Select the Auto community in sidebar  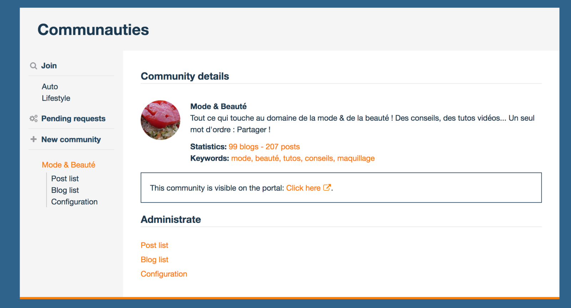50,86
